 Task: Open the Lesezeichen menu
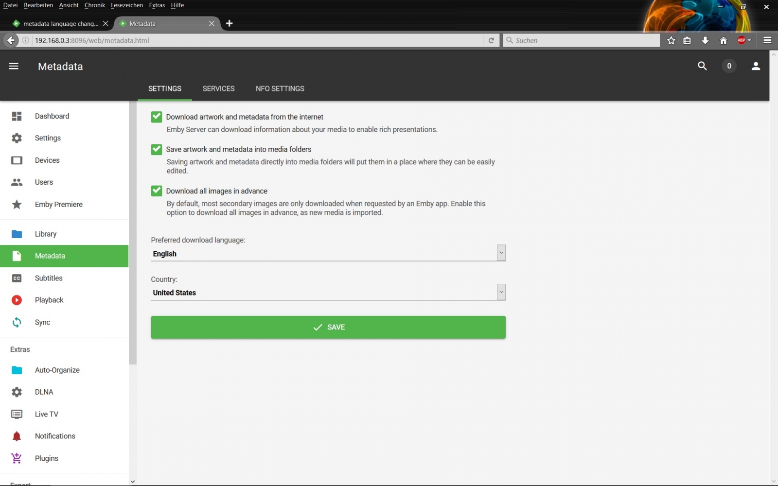coord(127,5)
